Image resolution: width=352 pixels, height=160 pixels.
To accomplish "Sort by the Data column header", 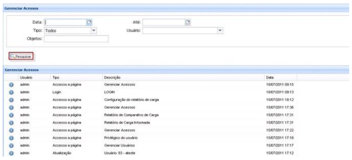I will click(x=270, y=77).
